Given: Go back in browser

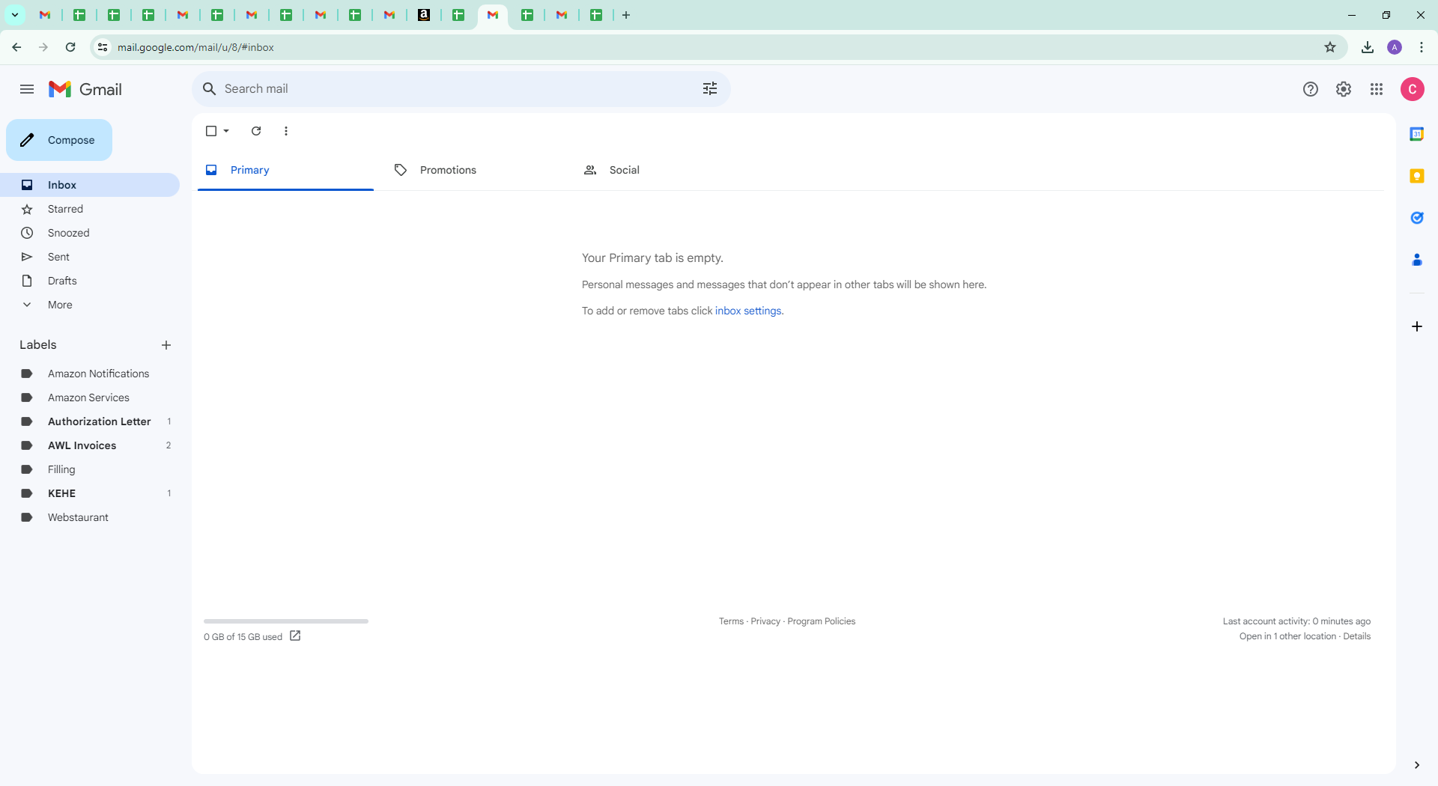Looking at the screenshot, I should tap(16, 47).
